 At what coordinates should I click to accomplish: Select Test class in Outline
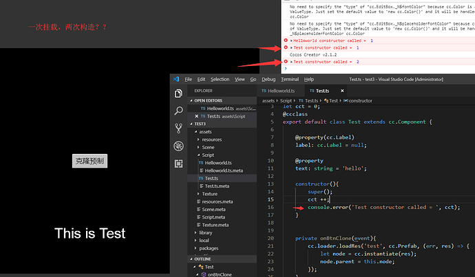(x=209, y=267)
